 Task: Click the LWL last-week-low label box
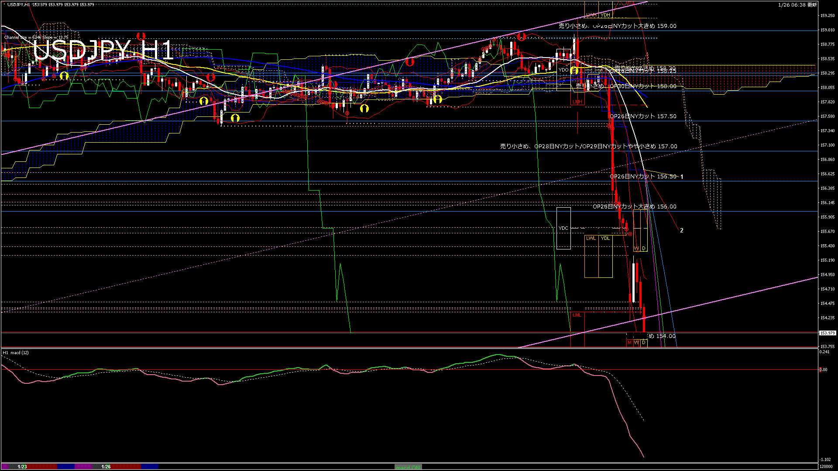[591, 238]
